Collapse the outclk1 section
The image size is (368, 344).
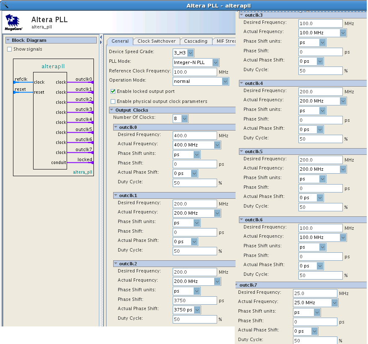pos(116,195)
